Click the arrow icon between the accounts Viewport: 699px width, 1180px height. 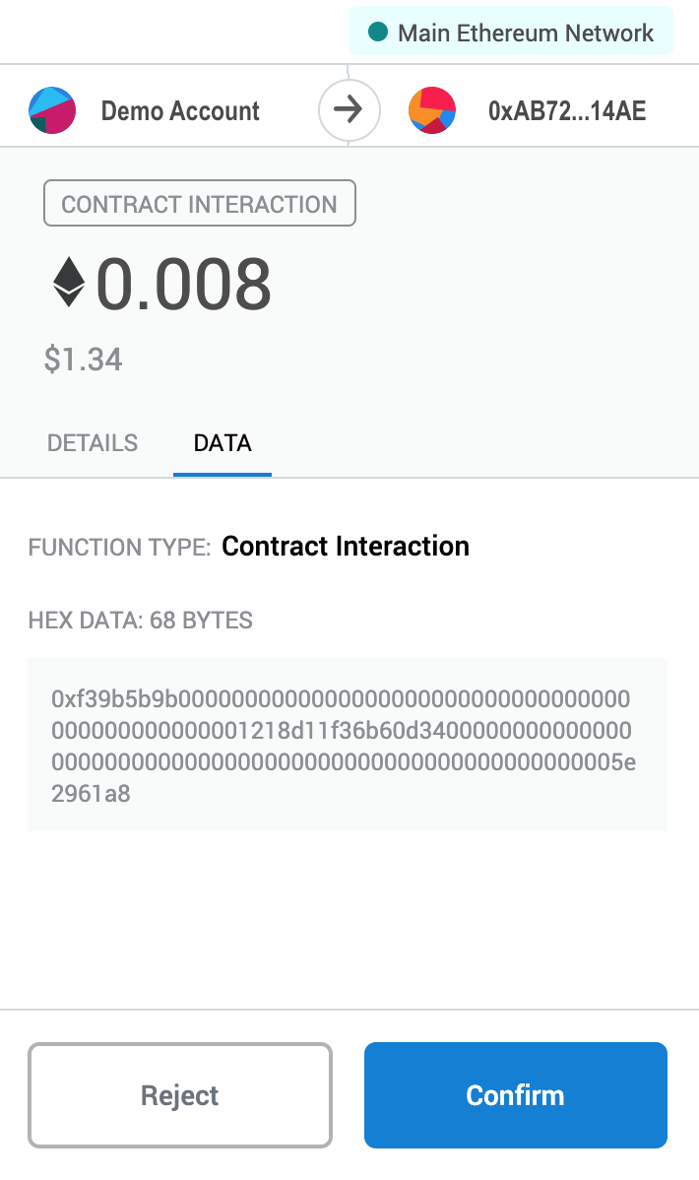[349, 110]
